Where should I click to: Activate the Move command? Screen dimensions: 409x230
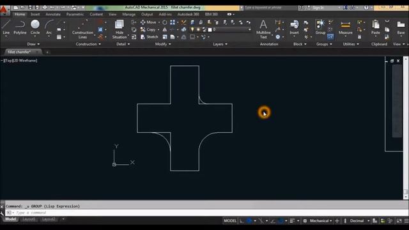click(x=148, y=22)
